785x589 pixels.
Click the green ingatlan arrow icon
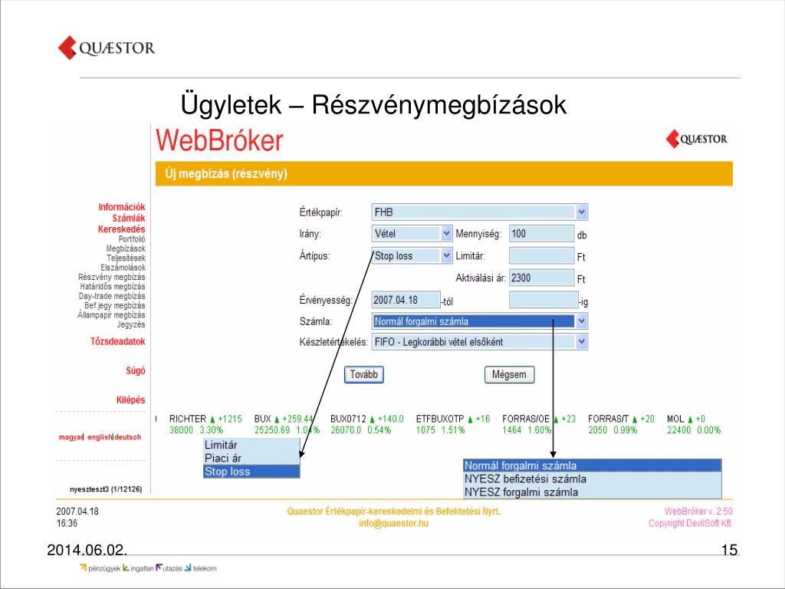point(126,568)
